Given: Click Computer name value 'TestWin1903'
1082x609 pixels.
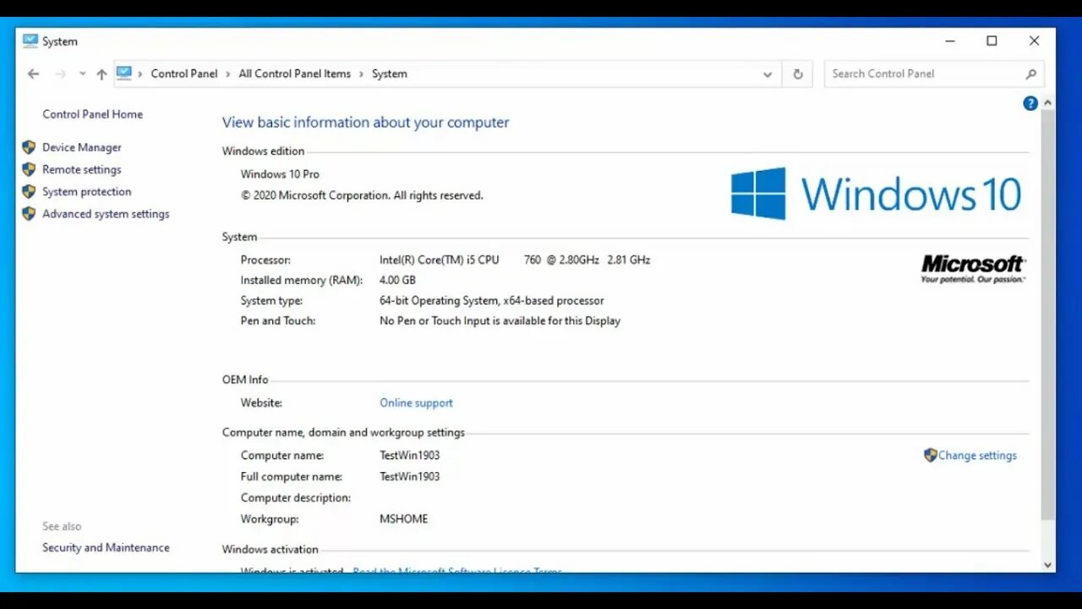Looking at the screenshot, I should pos(410,455).
